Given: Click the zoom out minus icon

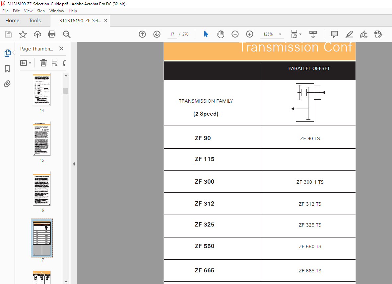Looking at the screenshot, I should pos(235,34).
